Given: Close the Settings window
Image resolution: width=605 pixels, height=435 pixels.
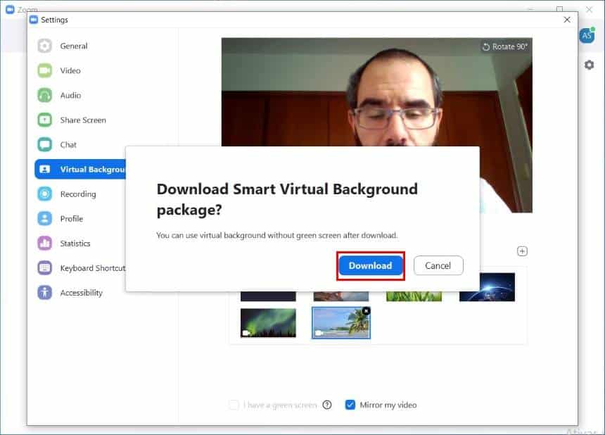Looking at the screenshot, I should tap(567, 20).
